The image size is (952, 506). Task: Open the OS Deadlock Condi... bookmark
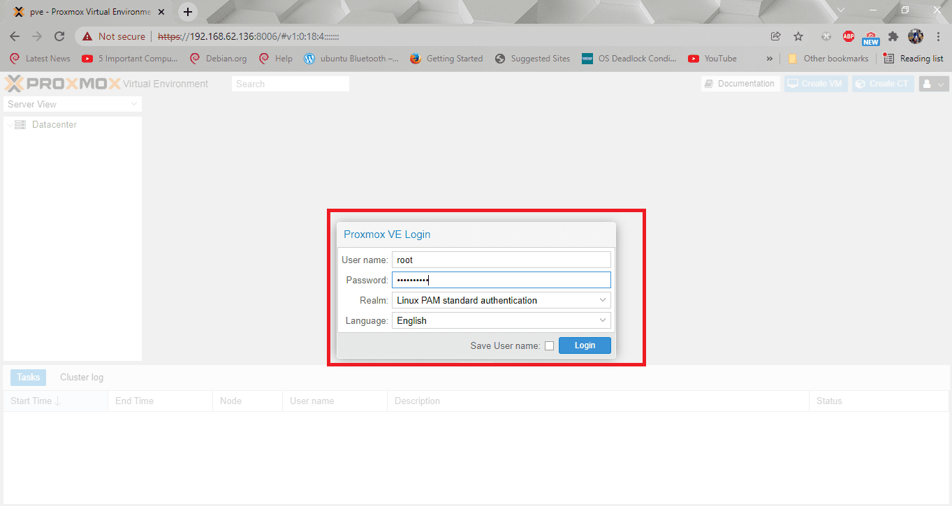629,59
